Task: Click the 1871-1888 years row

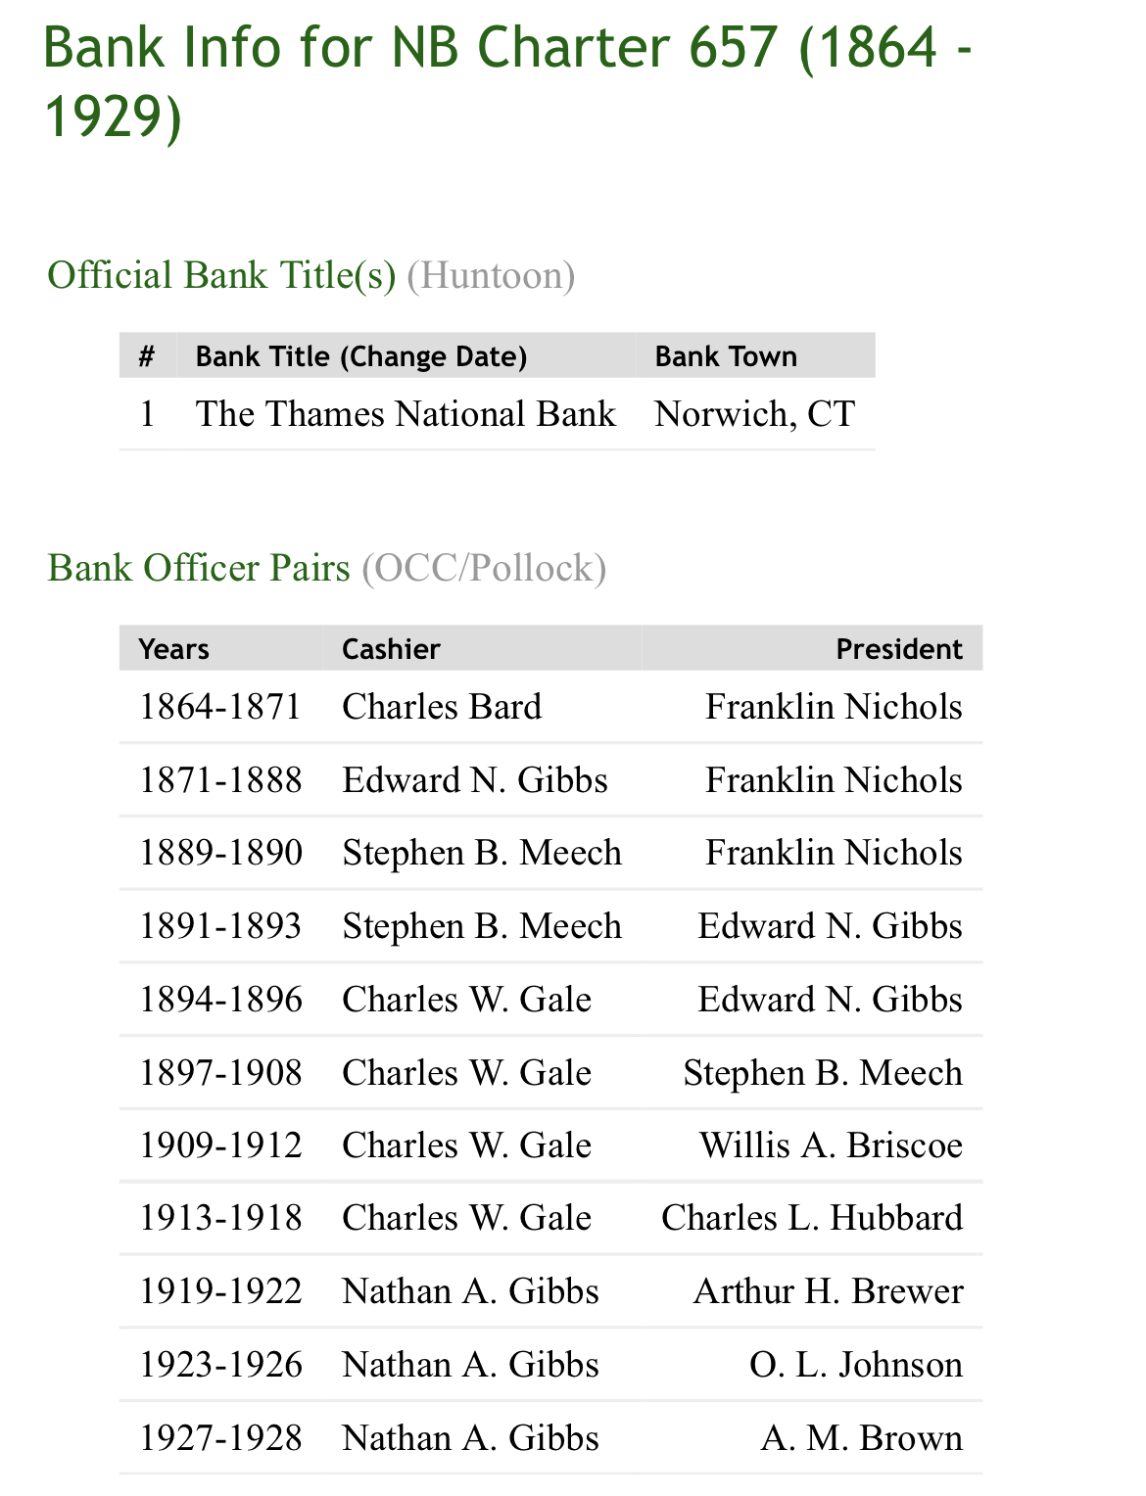Action: (220, 780)
